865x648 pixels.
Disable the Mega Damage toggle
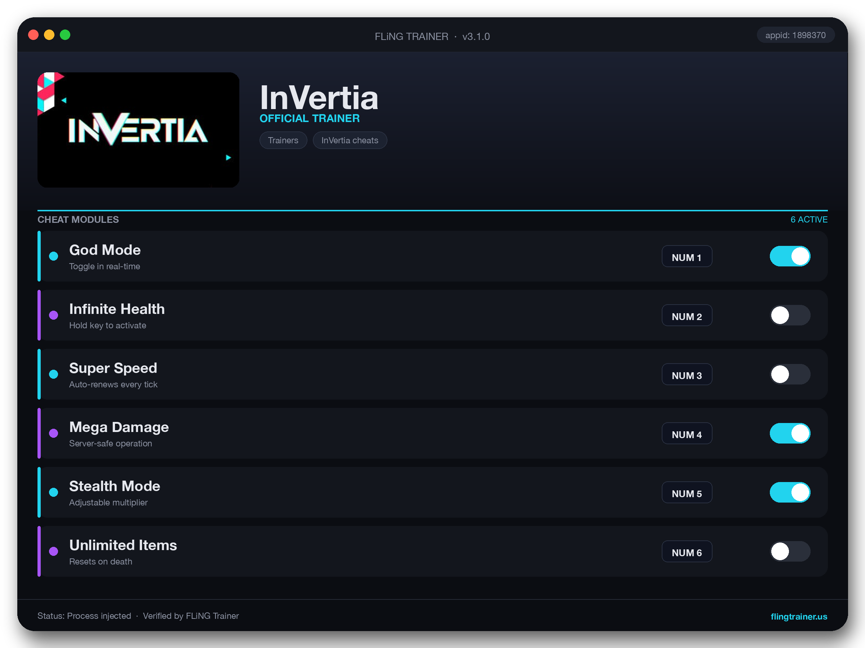click(790, 433)
